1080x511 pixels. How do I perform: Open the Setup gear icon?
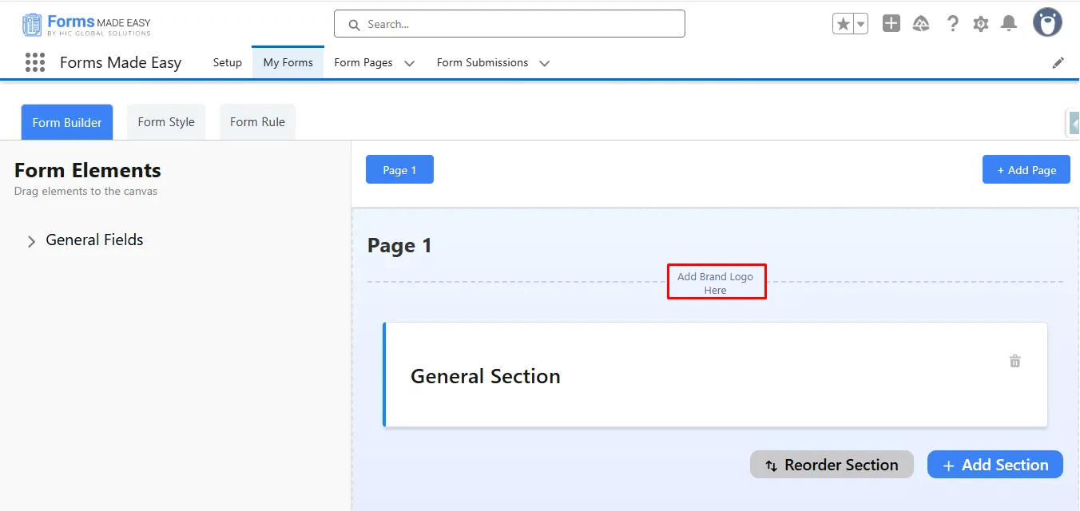click(x=981, y=24)
